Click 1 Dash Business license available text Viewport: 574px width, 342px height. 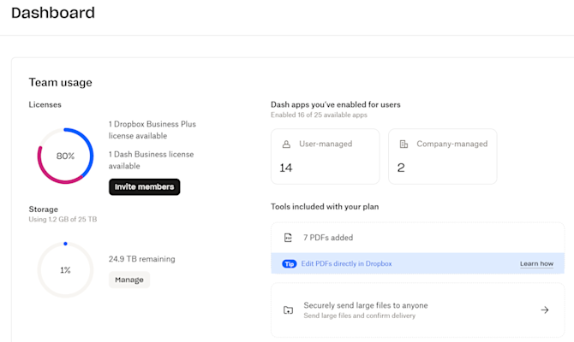point(151,160)
